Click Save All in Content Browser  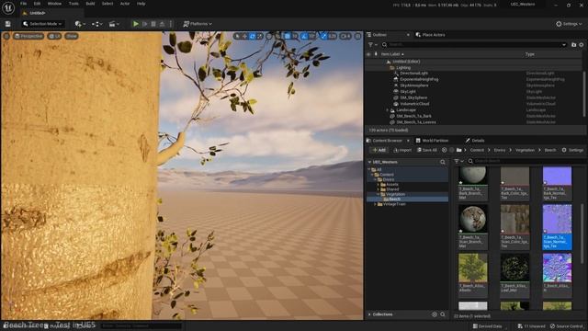pos(426,150)
